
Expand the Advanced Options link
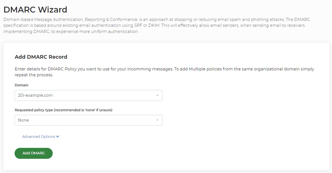(41, 137)
